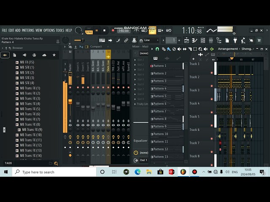
Task: Mute Track 1 in the Playlist
Action: 212,73
